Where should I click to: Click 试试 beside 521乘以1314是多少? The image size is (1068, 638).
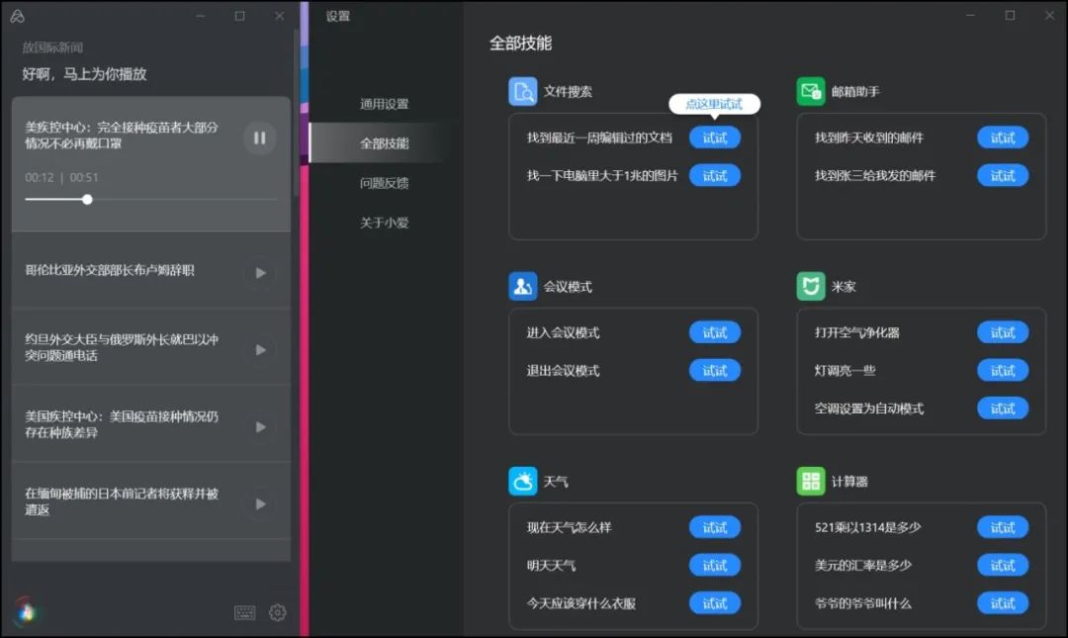(x=1003, y=527)
